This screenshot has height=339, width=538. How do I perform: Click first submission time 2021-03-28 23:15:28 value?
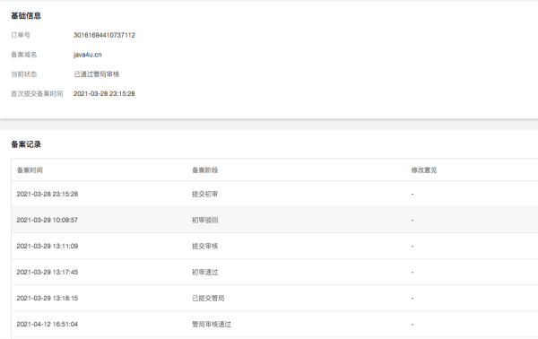pos(104,93)
